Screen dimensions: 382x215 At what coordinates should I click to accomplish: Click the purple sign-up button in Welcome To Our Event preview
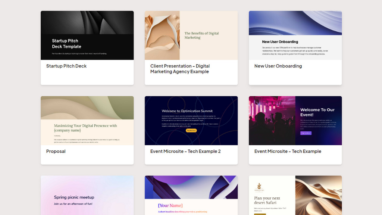[x=306, y=133]
